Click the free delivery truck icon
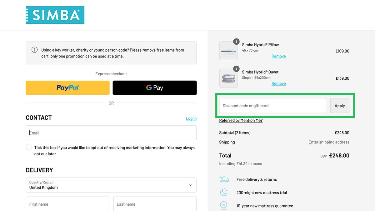This screenshot has width=375, height=211. click(x=224, y=179)
